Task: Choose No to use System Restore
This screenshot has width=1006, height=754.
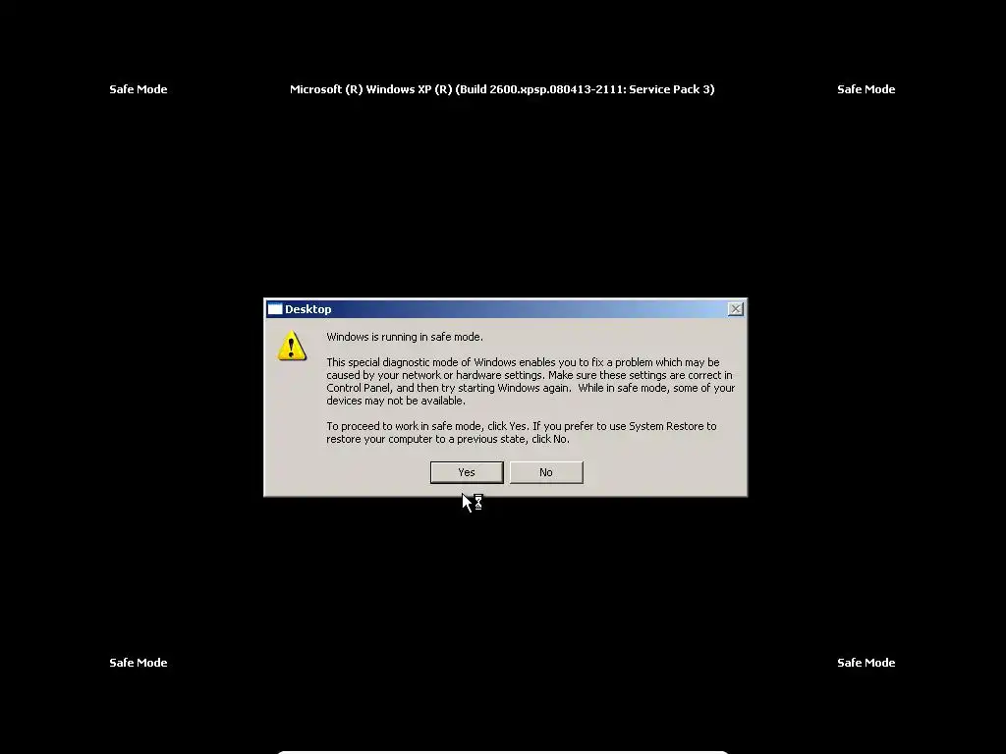Action: [546, 472]
